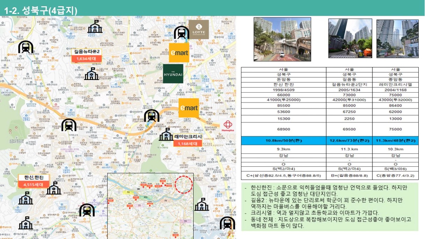Open the inset Seoul overview map
The height and width of the screenshot is (239, 425).
click(150, 206)
